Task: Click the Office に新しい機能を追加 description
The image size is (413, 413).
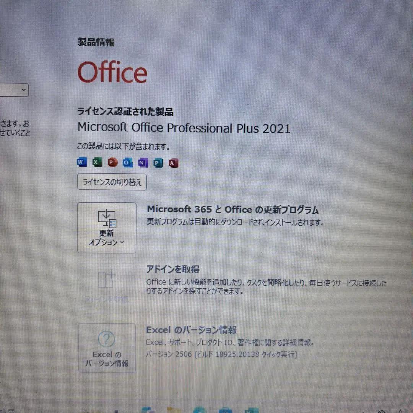Action: pyautogui.click(x=267, y=287)
